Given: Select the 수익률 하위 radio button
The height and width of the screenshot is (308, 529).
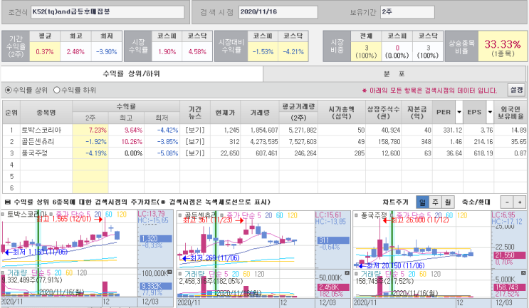Looking at the screenshot, I should 57,90.
